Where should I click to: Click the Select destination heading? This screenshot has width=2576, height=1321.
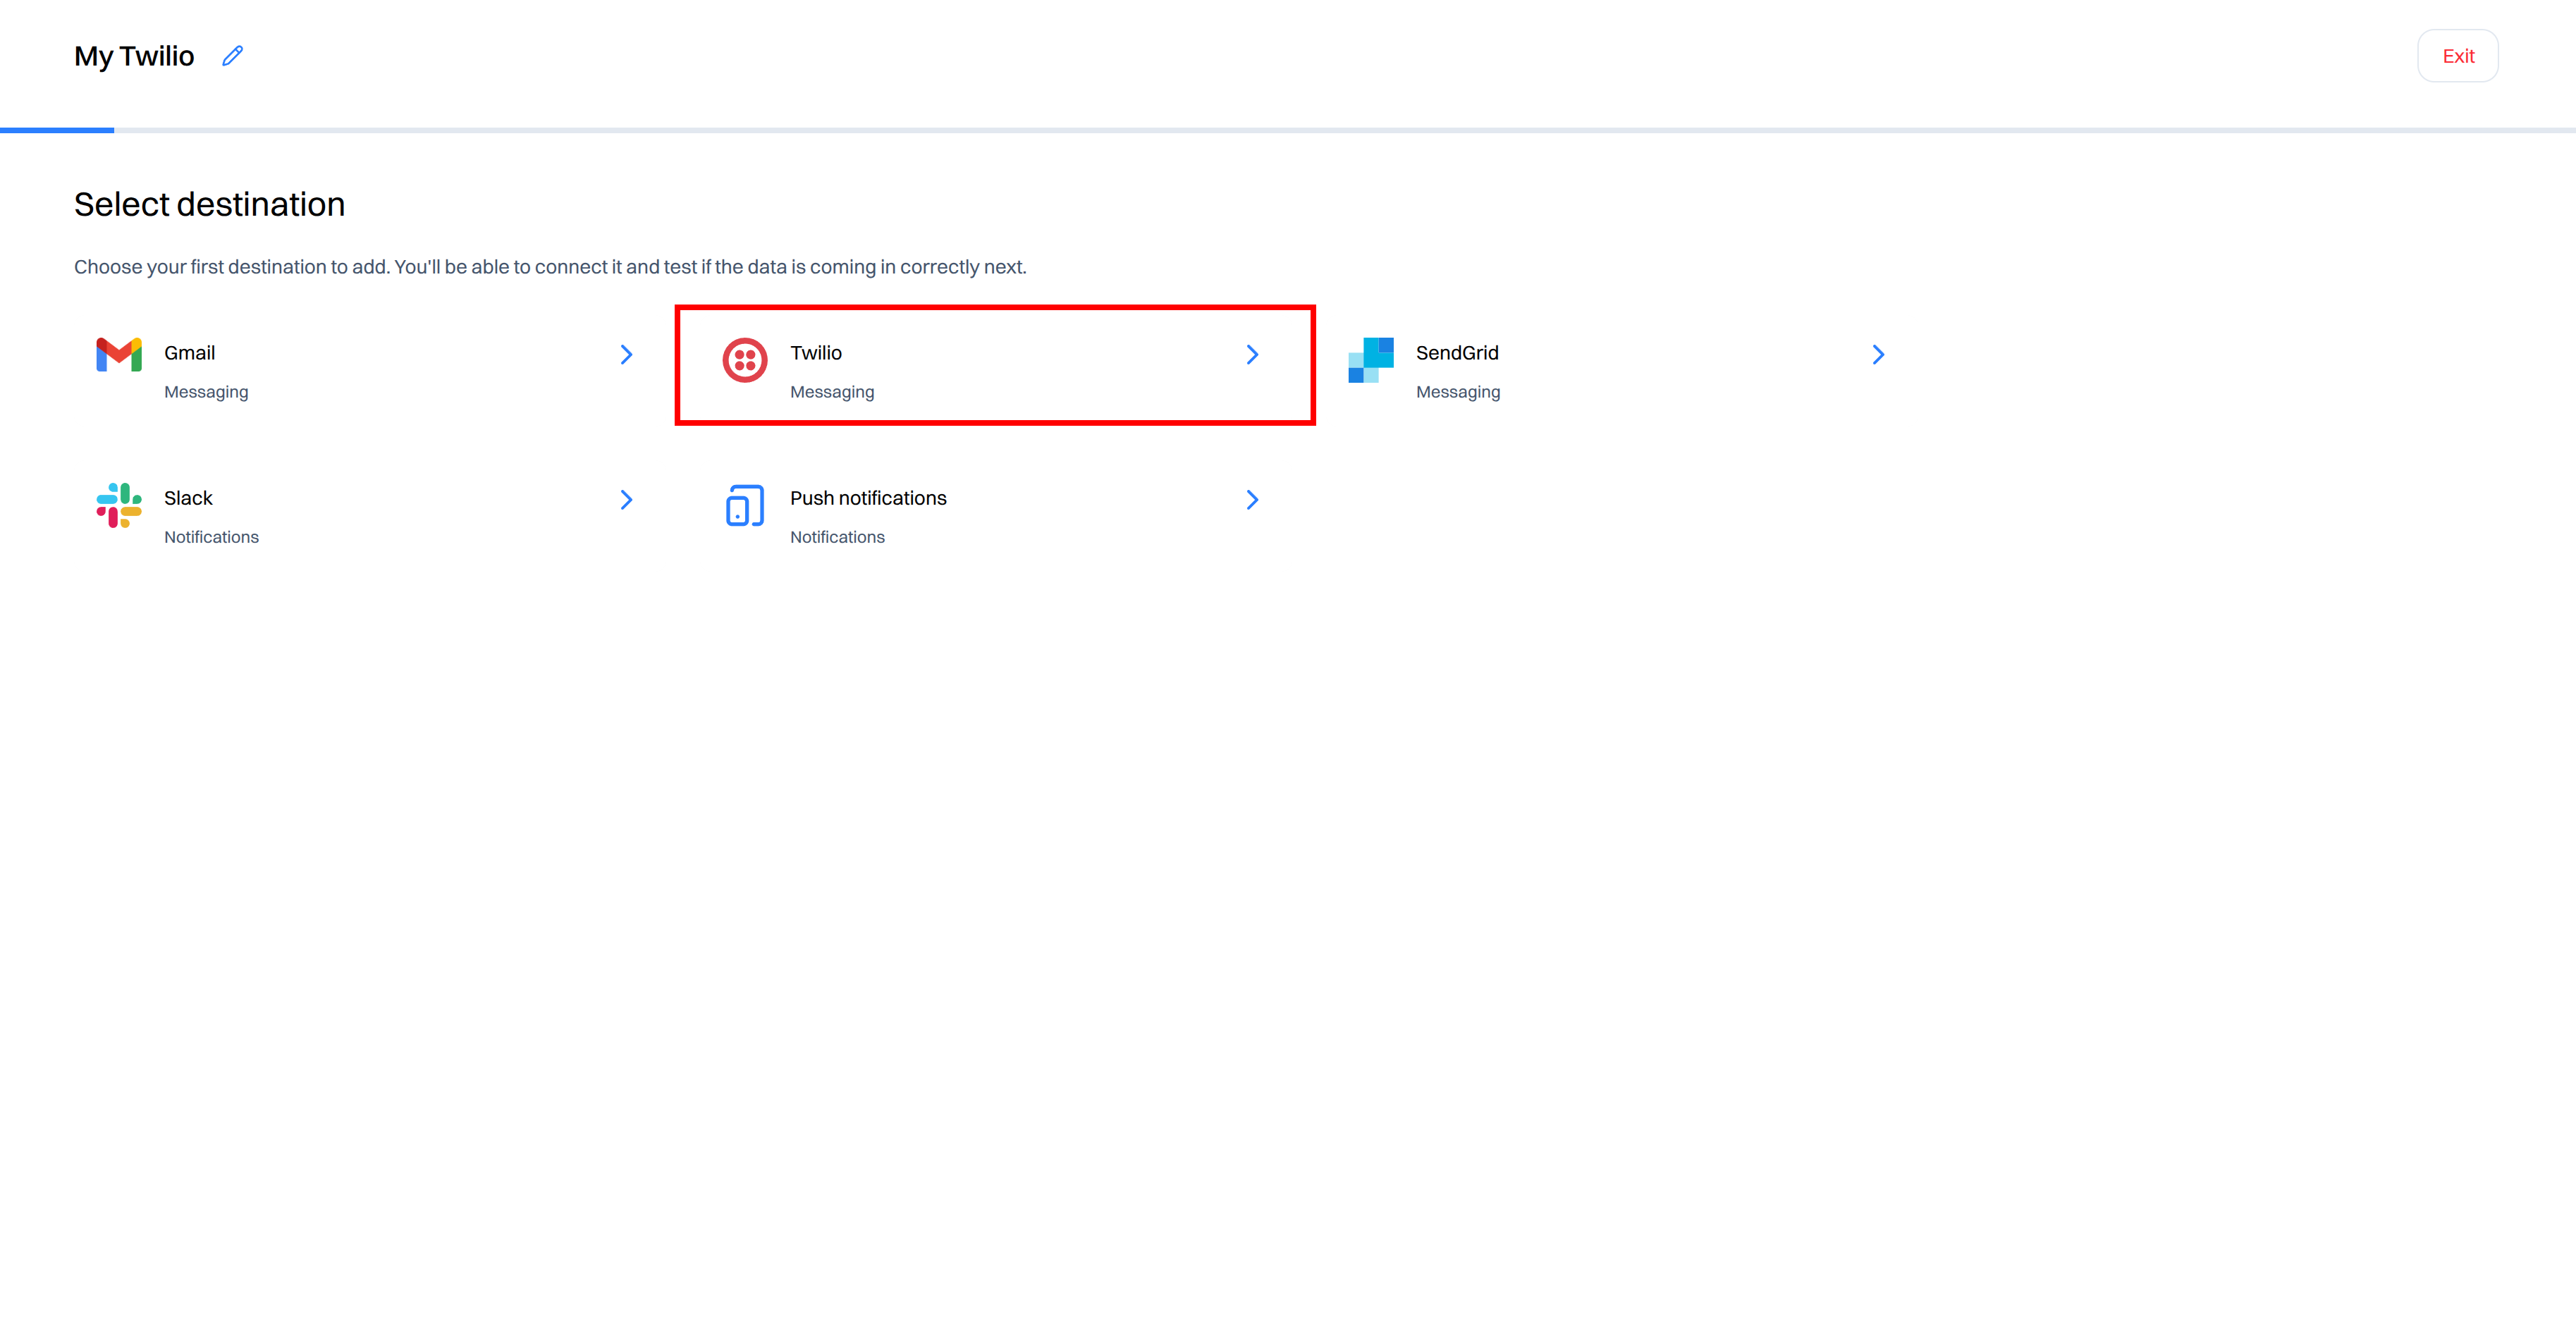(x=209, y=204)
